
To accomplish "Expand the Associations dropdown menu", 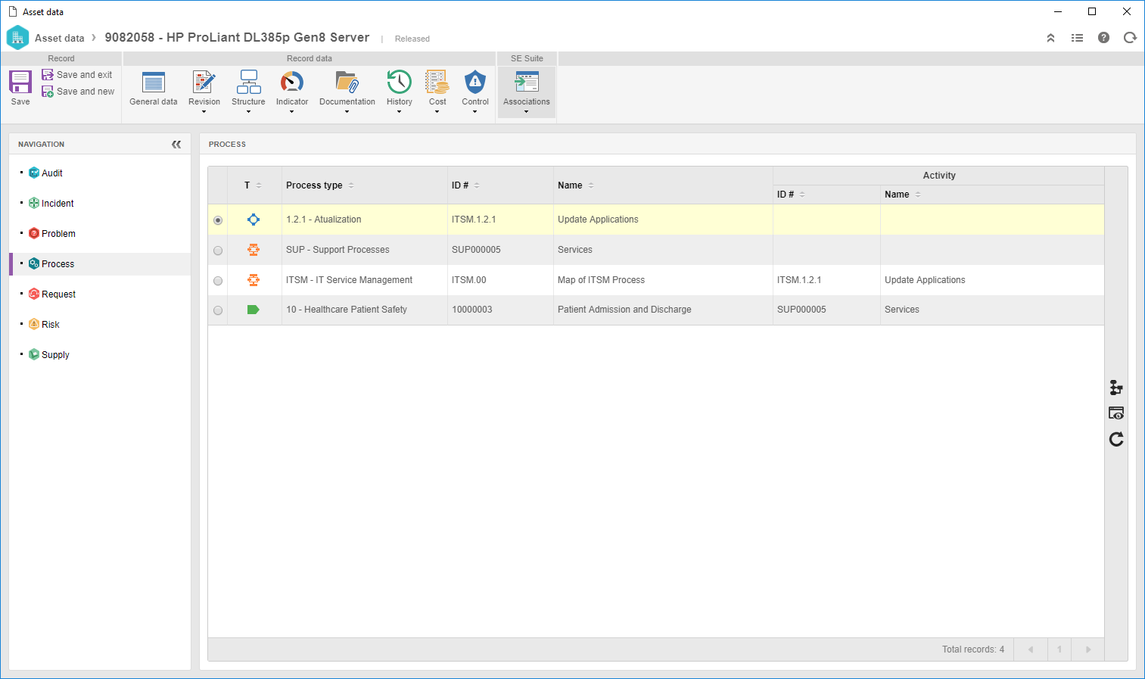I will pyautogui.click(x=527, y=112).
